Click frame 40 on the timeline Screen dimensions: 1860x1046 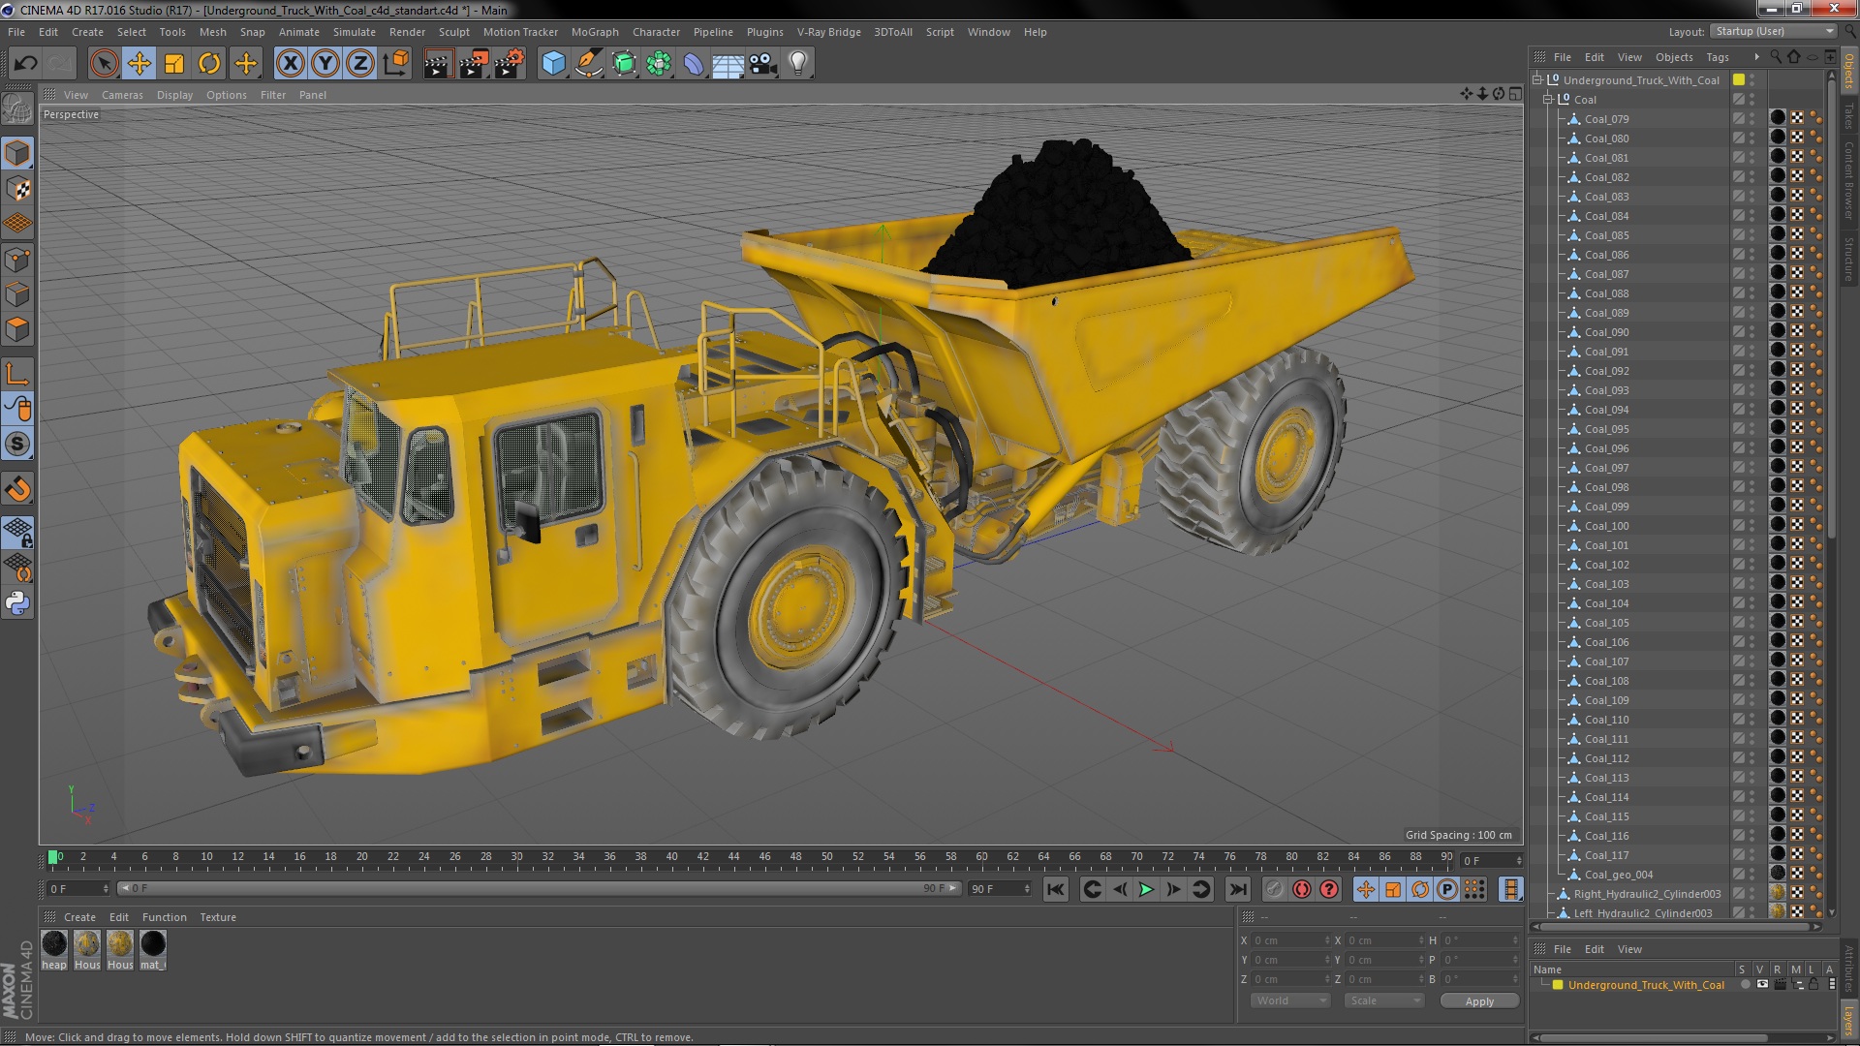pos(671,858)
